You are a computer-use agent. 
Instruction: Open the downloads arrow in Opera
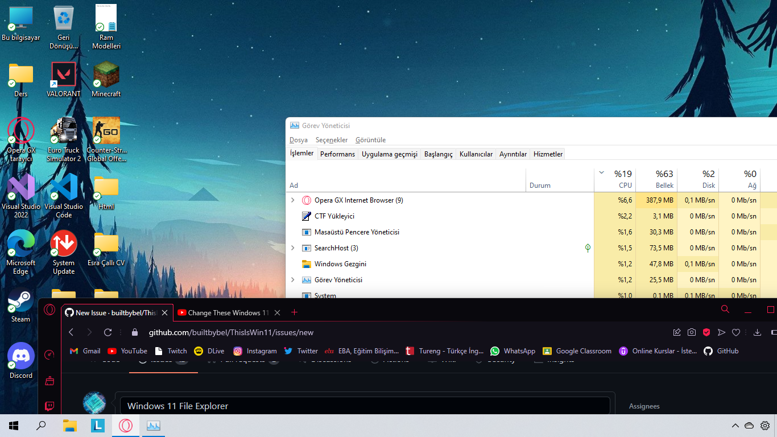(757, 332)
